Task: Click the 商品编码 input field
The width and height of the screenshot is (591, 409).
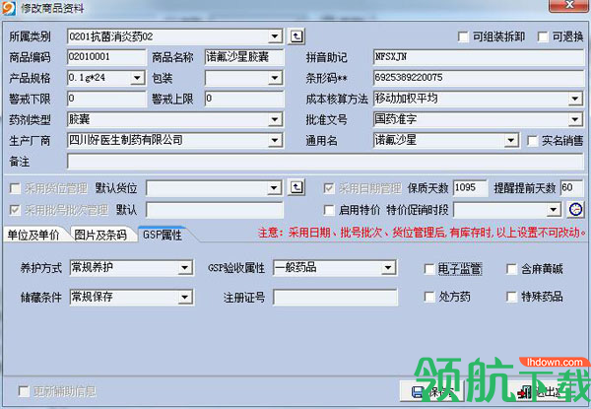Action: pyautogui.click(x=106, y=57)
